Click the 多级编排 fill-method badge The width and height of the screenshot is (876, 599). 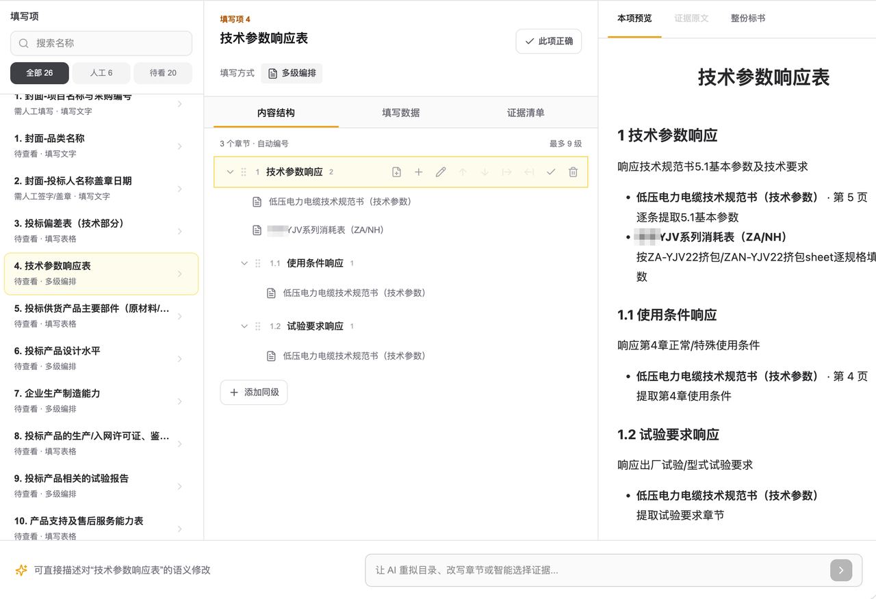pos(292,73)
